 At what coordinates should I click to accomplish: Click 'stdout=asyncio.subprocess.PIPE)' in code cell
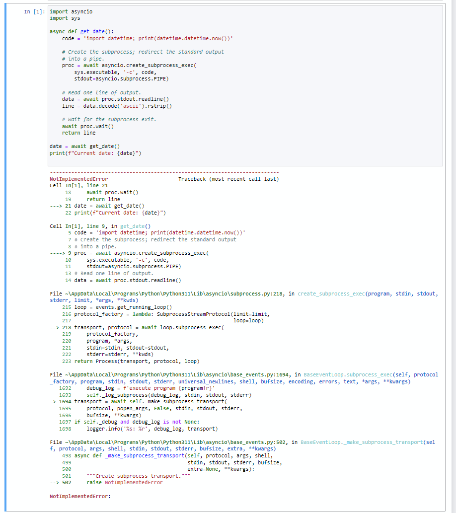click(121, 79)
